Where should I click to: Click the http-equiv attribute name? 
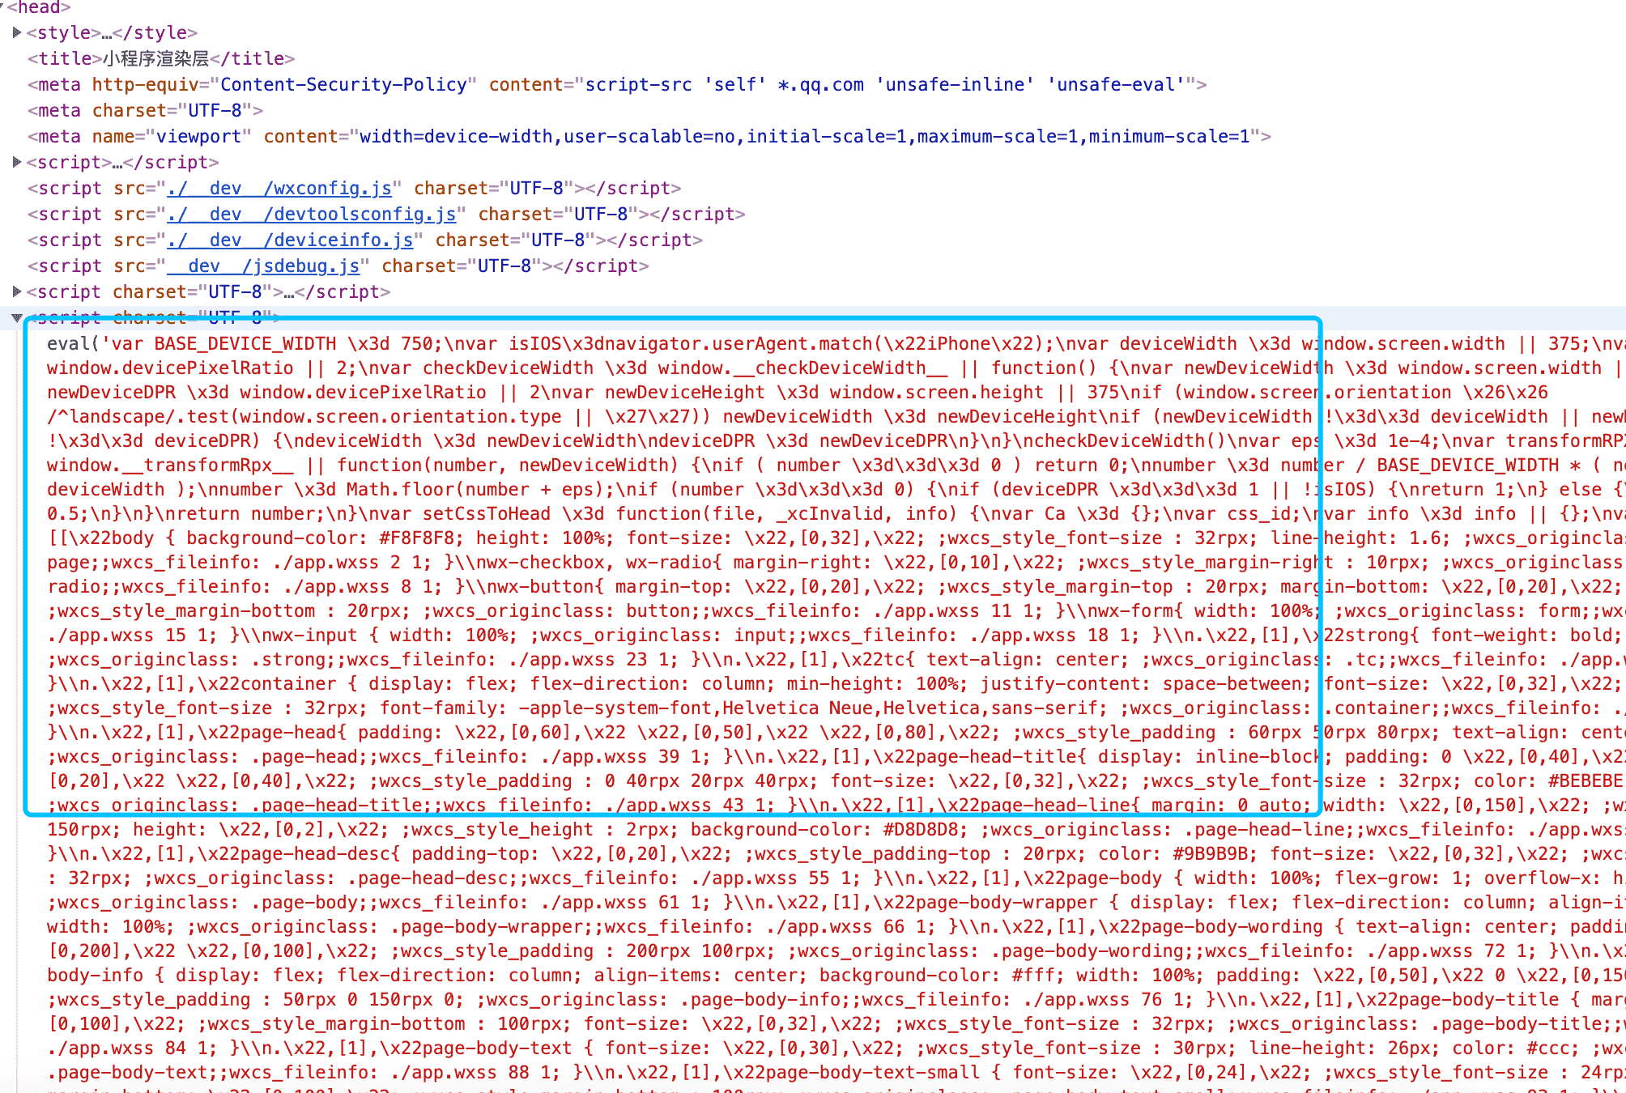[145, 85]
